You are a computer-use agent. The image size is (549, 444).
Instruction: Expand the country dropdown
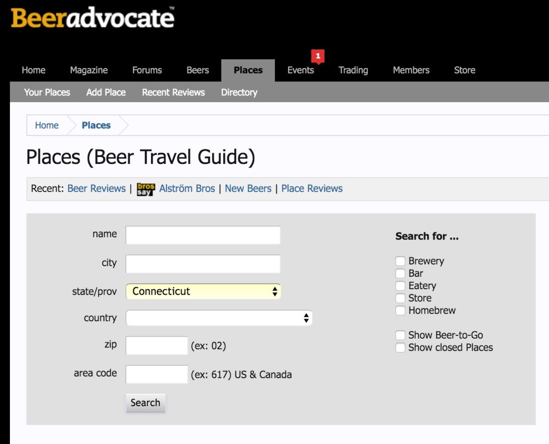pos(219,318)
